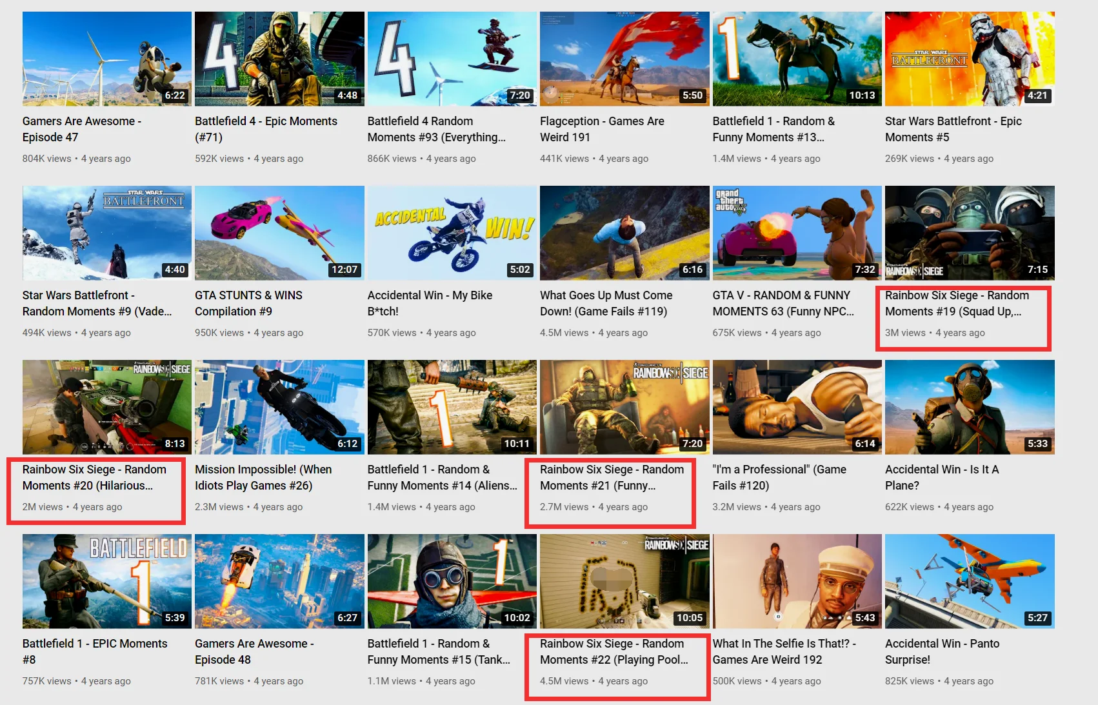1098x705 pixels.
Task: Open Battlefield 1 Funny Moments #14 Aliens thumbnail
Action: click(452, 407)
